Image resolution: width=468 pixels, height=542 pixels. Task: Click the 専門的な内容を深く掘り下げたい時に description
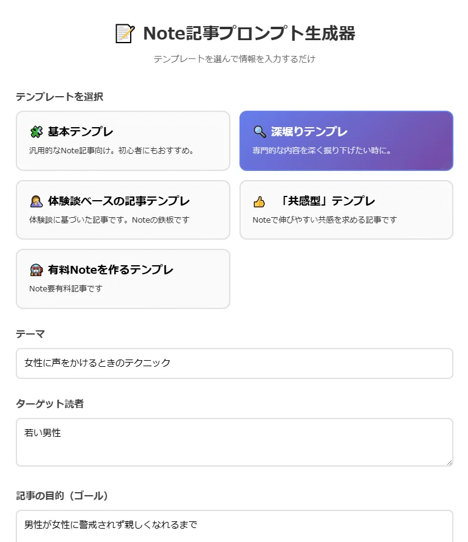pyautogui.click(x=322, y=151)
